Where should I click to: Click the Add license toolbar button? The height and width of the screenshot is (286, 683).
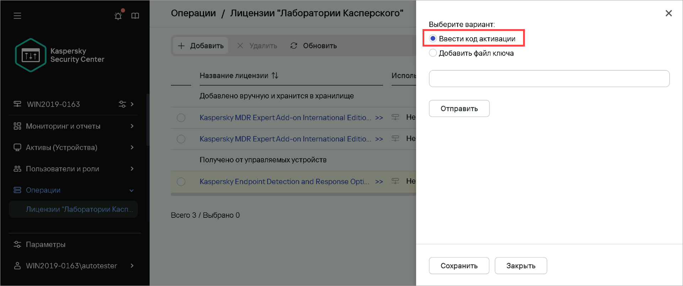tap(200, 45)
